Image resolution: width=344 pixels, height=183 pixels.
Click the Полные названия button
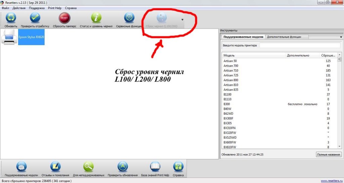coord(329,154)
